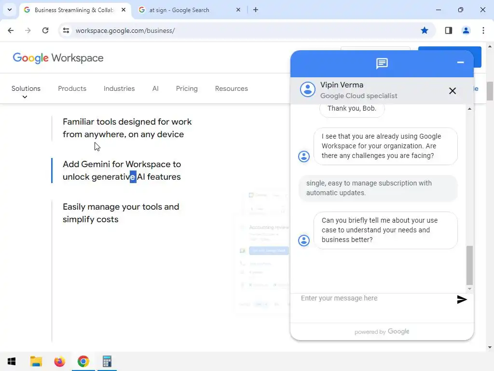The height and width of the screenshot is (371, 494).
Task: Toggle the bookmark star for this page
Action: (425, 30)
